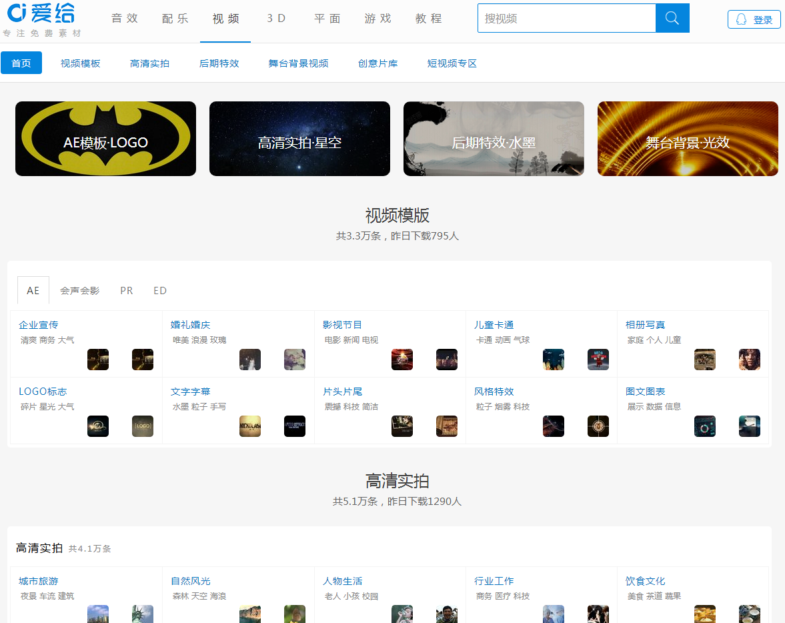Click the magnifier search button
The image size is (785, 623).
point(672,18)
